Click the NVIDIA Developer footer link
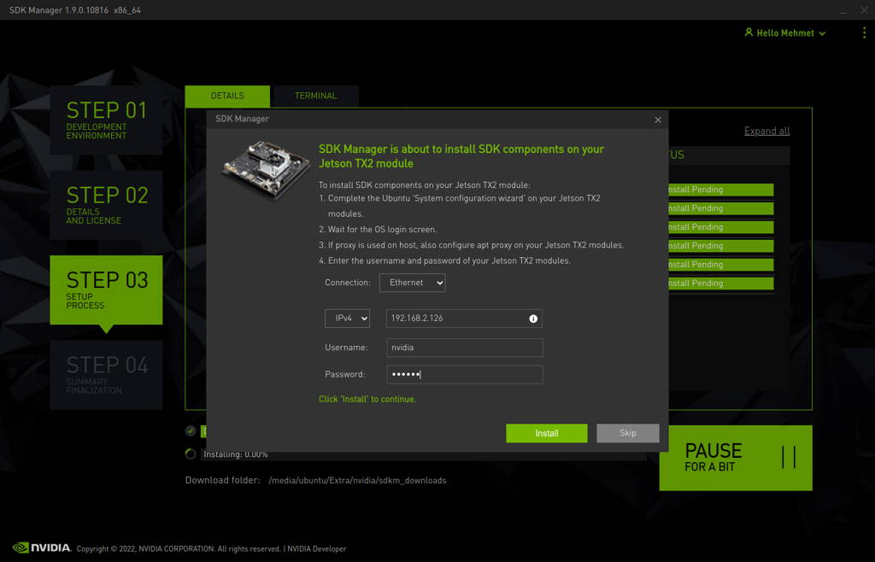Screen dimensions: 875x562 pyautogui.click(x=316, y=548)
